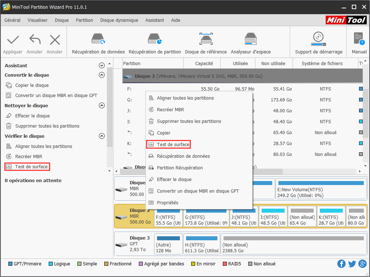This screenshot has height=277, width=370.
Task: Choose Aligner toutes les partitions in context menu
Action: 199,98
